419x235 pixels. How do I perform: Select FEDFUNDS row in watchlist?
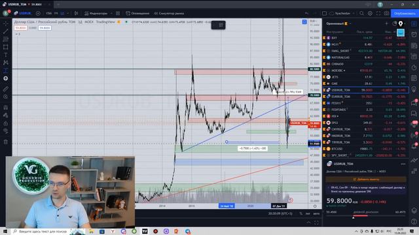pyautogui.click(x=366, y=110)
